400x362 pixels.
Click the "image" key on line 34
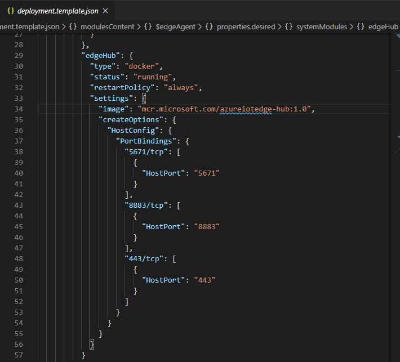coord(113,109)
